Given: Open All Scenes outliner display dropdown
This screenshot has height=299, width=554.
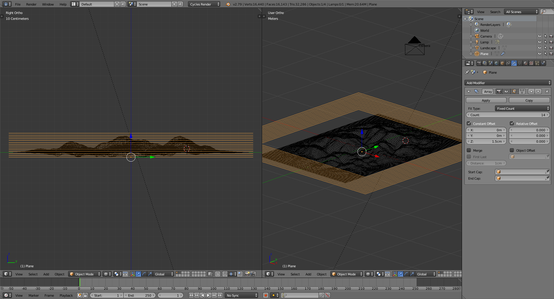Looking at the screenshot, I should pyautogui.click(x=521, y=12).
